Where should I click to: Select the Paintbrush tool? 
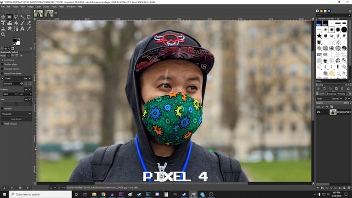click(x=23, y=23)
